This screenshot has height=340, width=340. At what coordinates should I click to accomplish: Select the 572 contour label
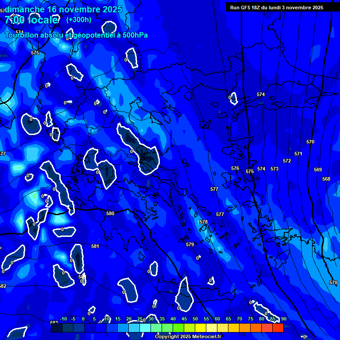click(x=287, y=161)
